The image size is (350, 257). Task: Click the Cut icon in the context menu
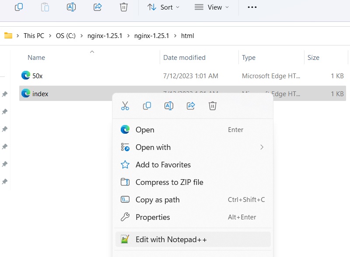(x=125, y=105)
